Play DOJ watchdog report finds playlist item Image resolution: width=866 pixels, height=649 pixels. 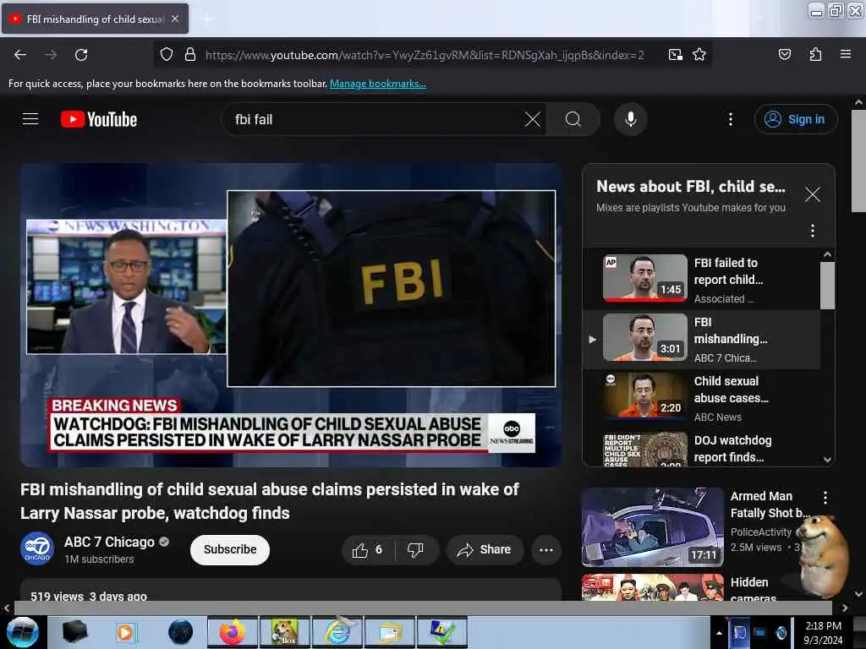[701, 448]
